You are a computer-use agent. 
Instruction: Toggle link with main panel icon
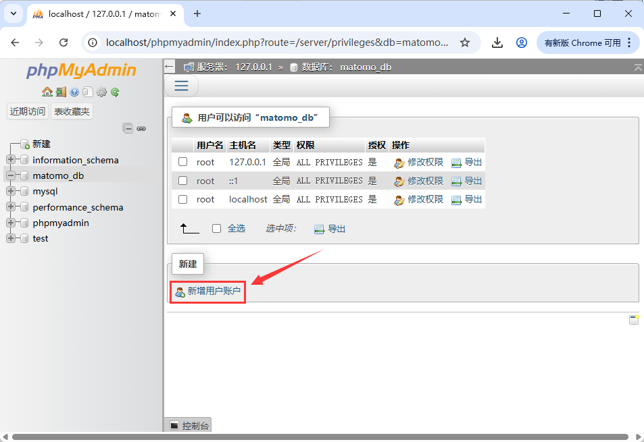[141, 129]
